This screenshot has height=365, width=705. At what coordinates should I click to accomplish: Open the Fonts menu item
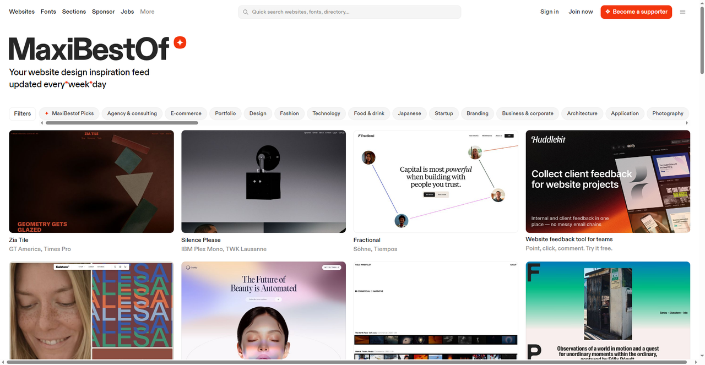pyautogui.click(x=48, y=12)
